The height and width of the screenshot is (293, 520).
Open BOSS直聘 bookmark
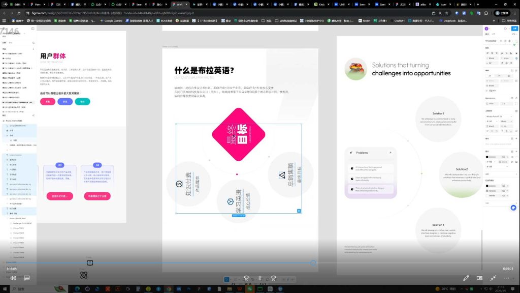[165, 20]
